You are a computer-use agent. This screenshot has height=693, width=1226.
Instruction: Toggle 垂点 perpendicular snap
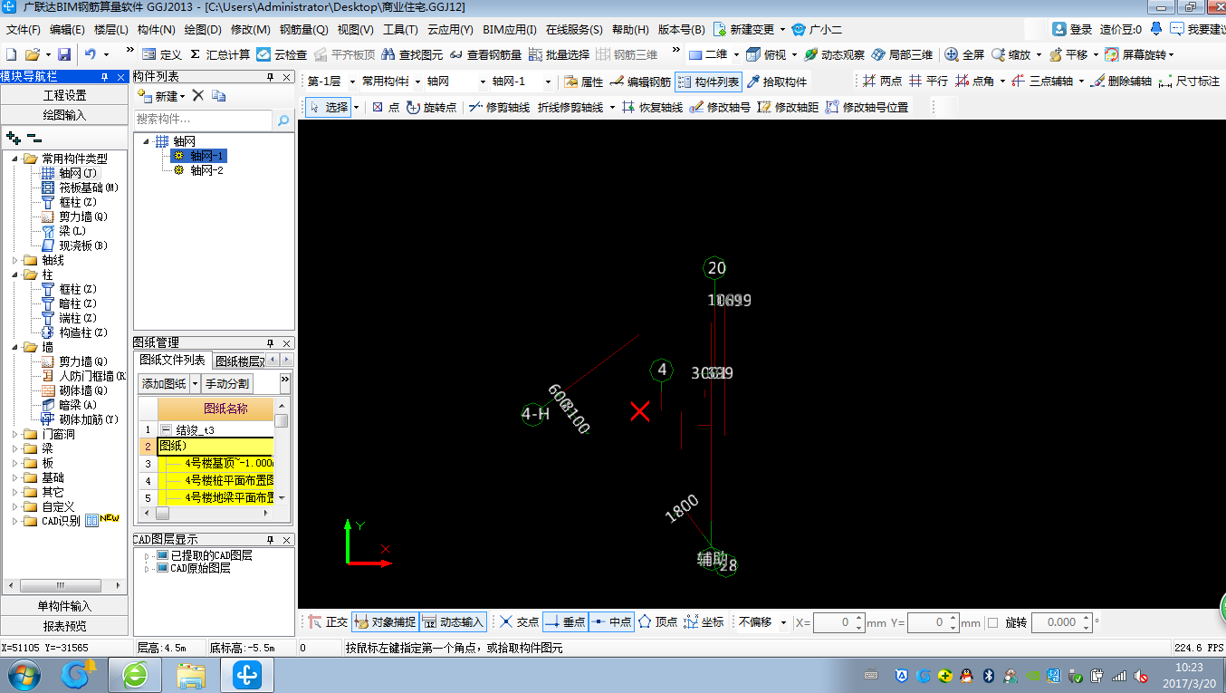(566, 622)
